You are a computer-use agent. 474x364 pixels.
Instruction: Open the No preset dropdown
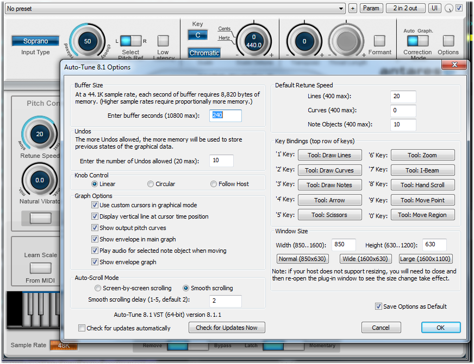click(175, 9)
